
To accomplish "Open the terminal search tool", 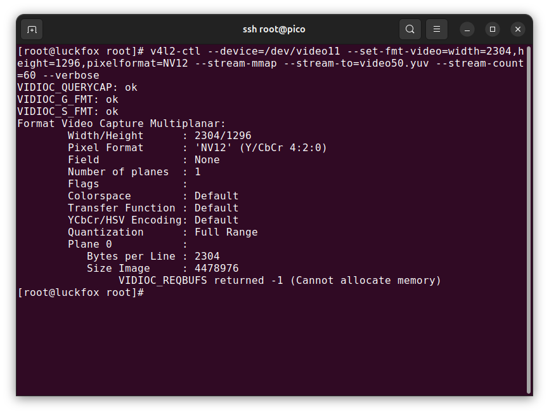I will [x=410, y=29].
